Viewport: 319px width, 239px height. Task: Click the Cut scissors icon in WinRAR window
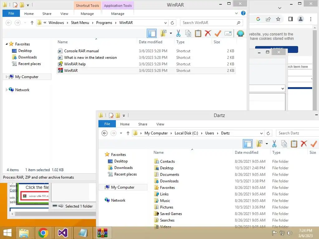click(x=178, y=33)
